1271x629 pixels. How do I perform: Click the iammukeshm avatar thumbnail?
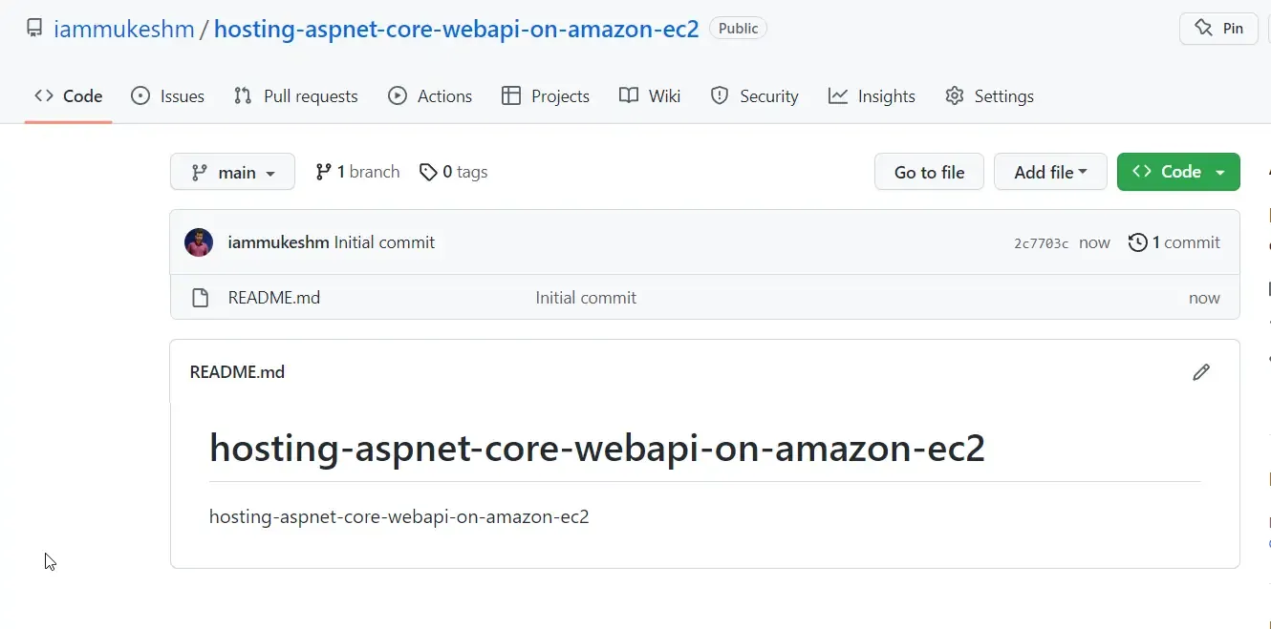[x=199, y=242]
